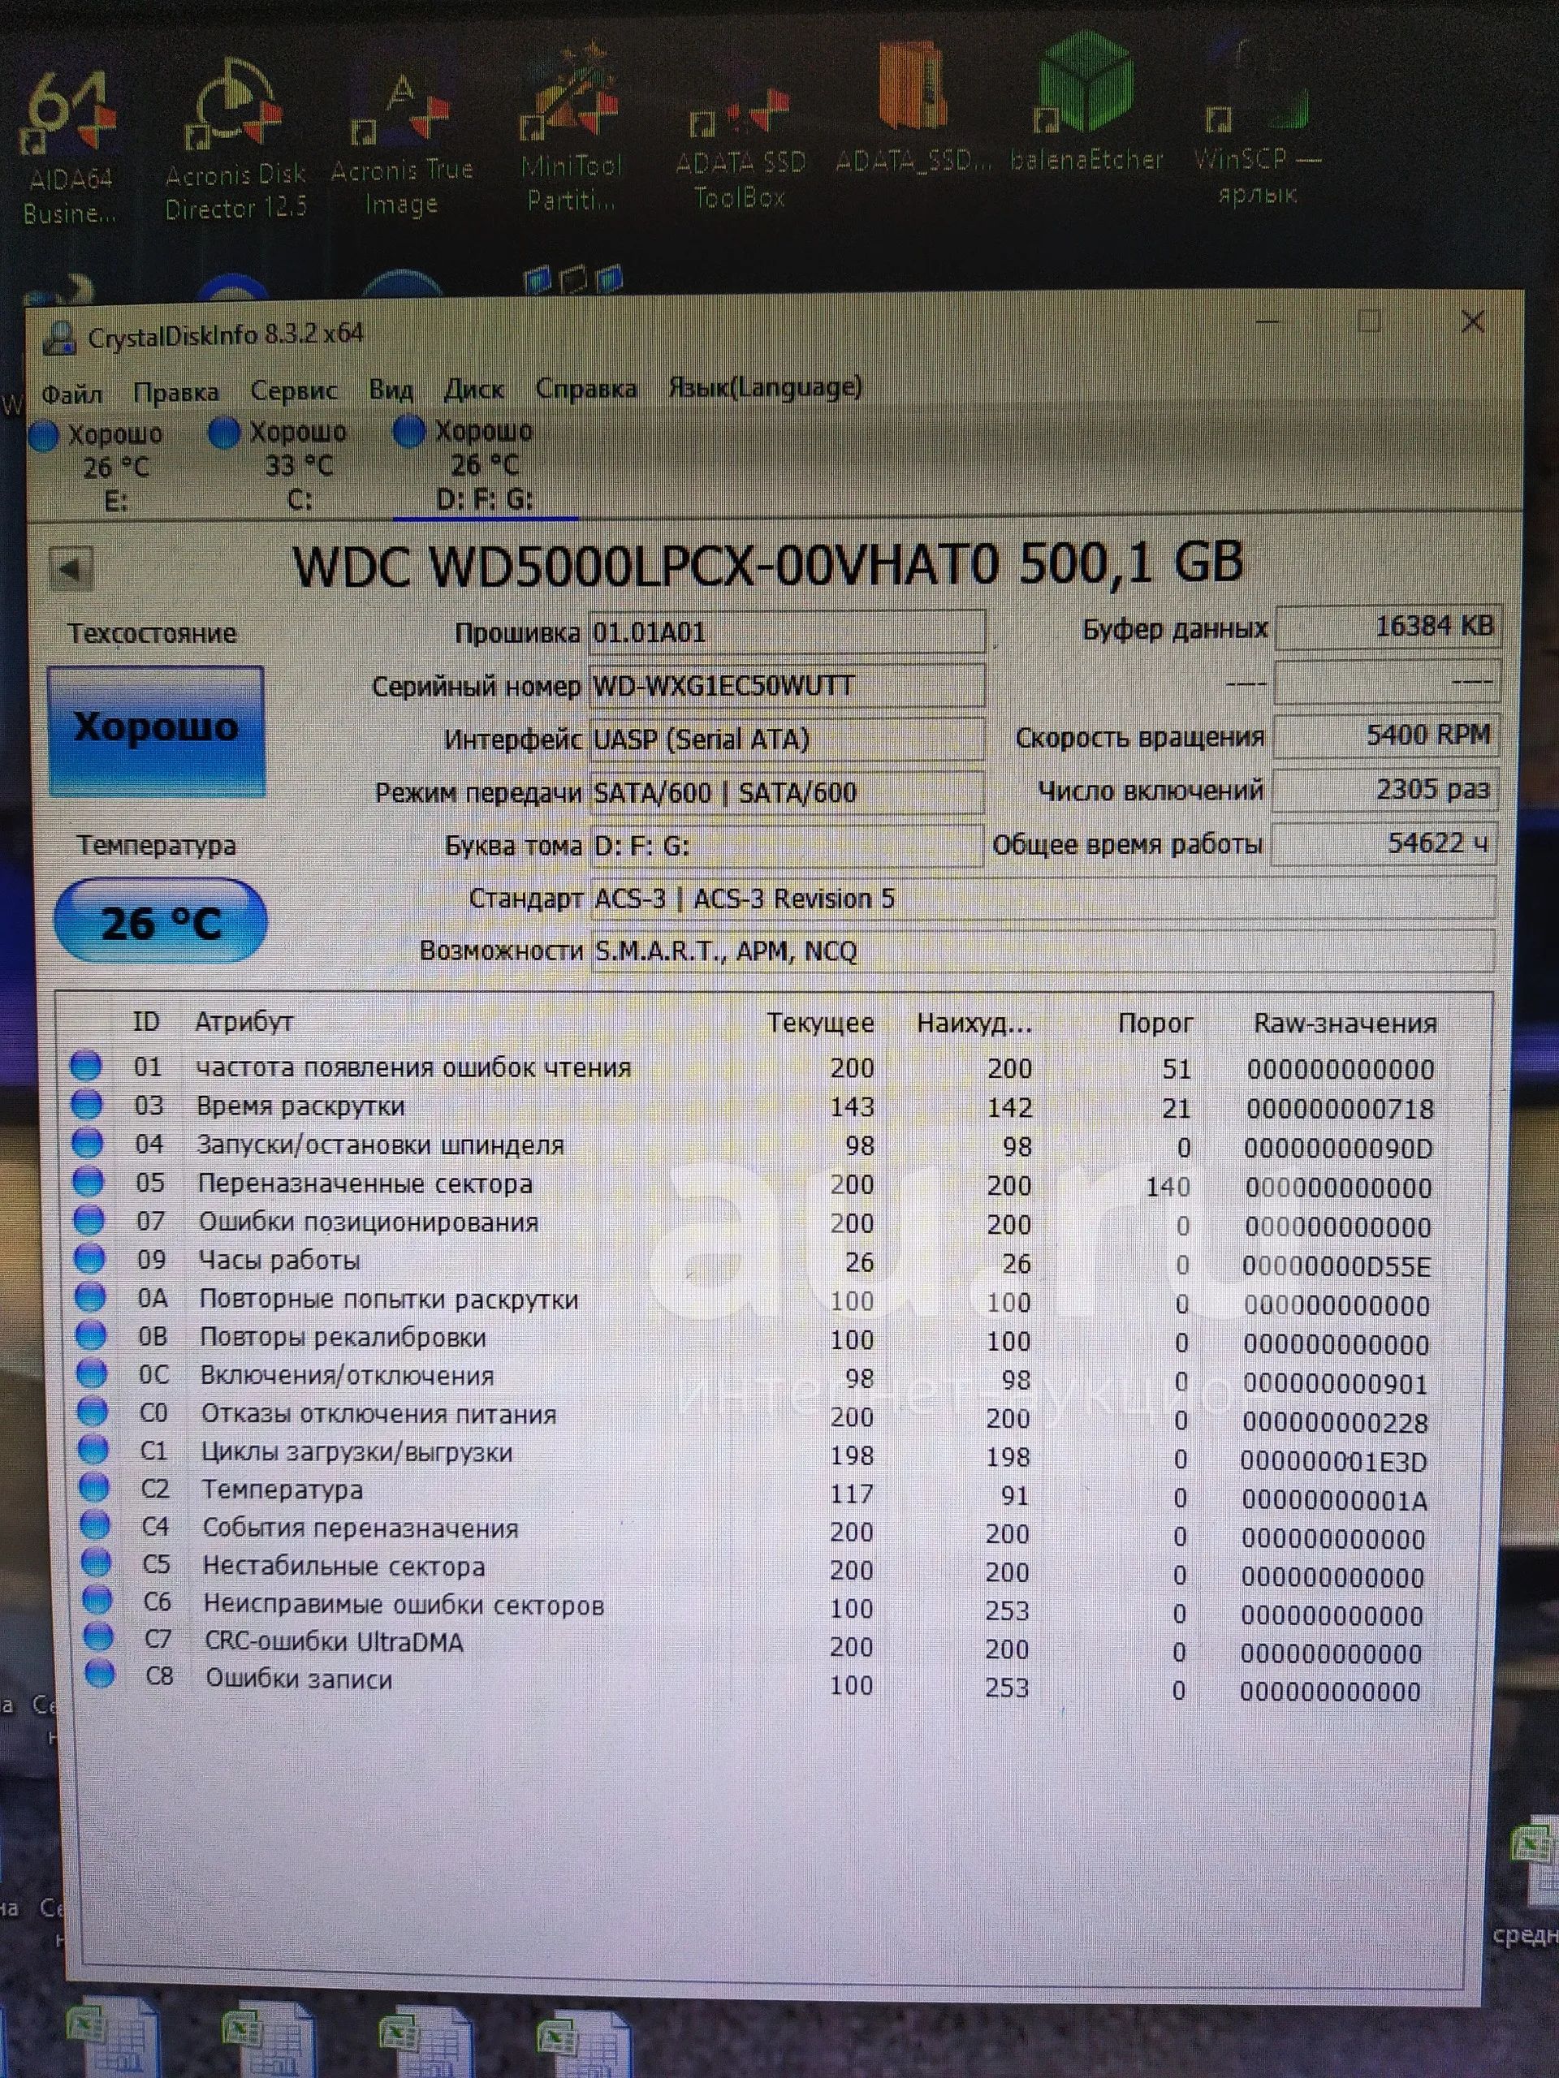Image resolution: width=1559 pixels, height=2078 pixels.
Task: Click status dot of attribute 01 row
Action: click(85, 1065)
